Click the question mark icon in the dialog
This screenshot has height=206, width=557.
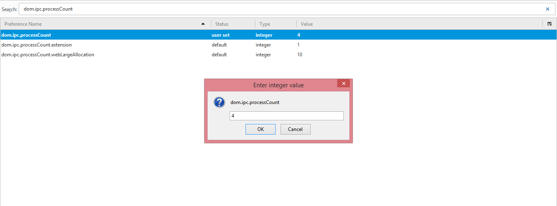click(219, 102)
